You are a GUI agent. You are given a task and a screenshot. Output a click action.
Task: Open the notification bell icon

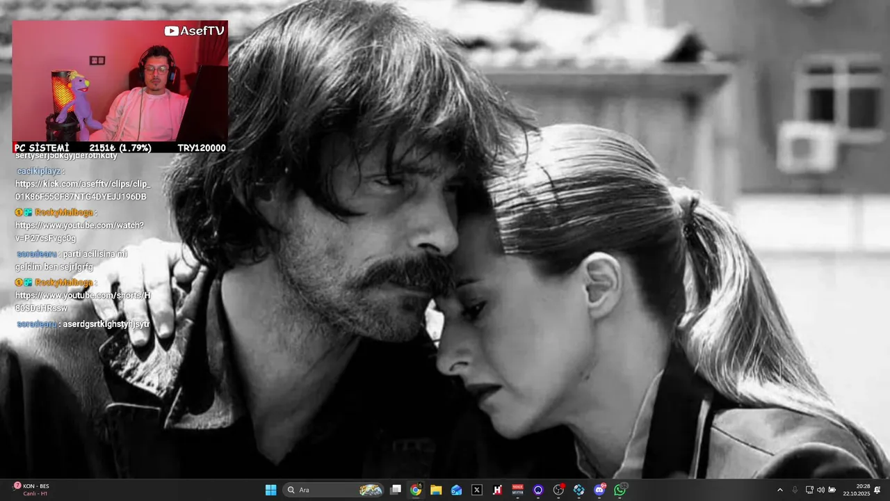pyautogui.click(x=877, y=490)
